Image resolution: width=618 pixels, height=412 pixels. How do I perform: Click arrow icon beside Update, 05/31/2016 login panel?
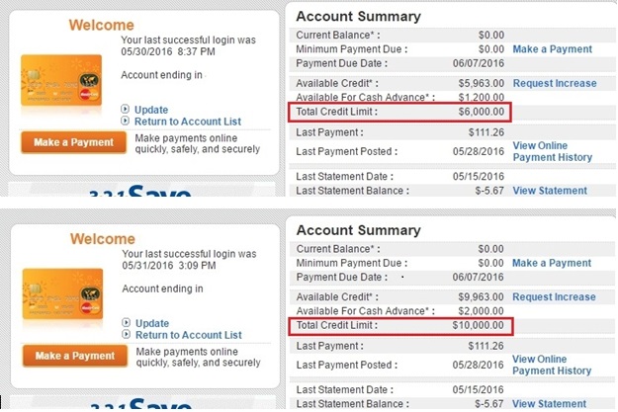126,324
